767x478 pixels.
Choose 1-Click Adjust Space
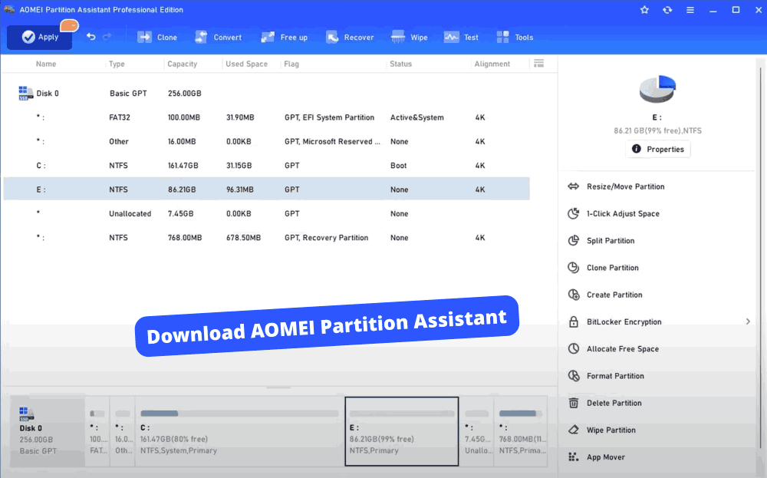[623, 214]
